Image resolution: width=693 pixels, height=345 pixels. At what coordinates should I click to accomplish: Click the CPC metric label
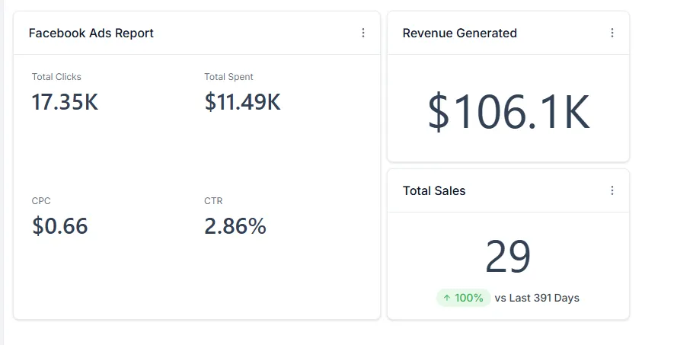[x=41, y=201]
